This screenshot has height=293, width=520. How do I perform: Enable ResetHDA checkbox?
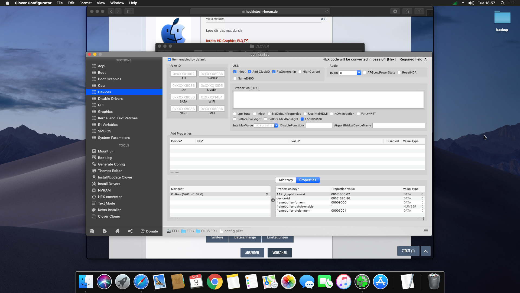point(399,73)
